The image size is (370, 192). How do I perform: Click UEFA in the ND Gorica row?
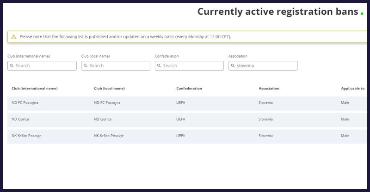click(181, 119)
